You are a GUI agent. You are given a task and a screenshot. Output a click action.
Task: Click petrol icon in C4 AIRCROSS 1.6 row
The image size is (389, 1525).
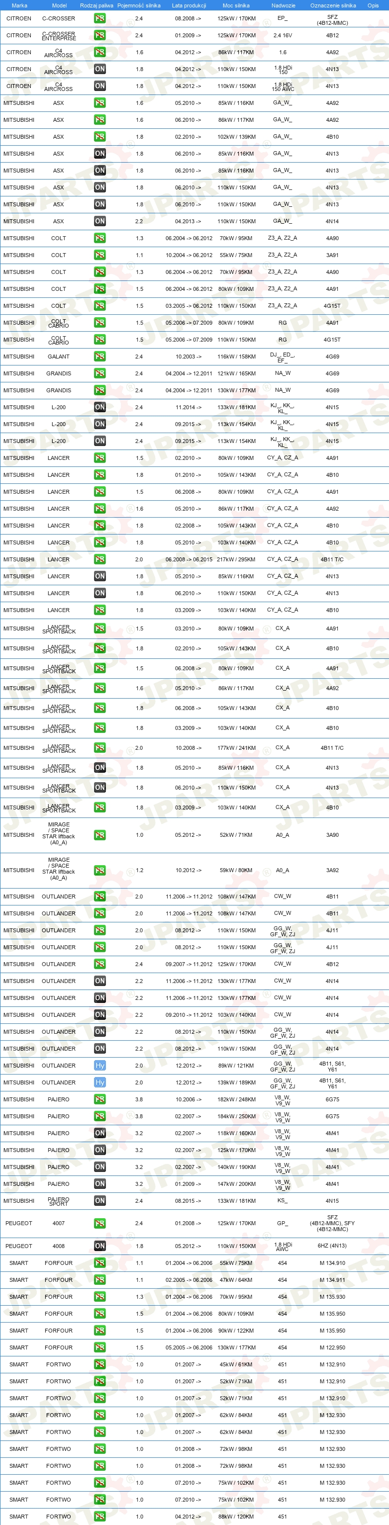point(99,52)
